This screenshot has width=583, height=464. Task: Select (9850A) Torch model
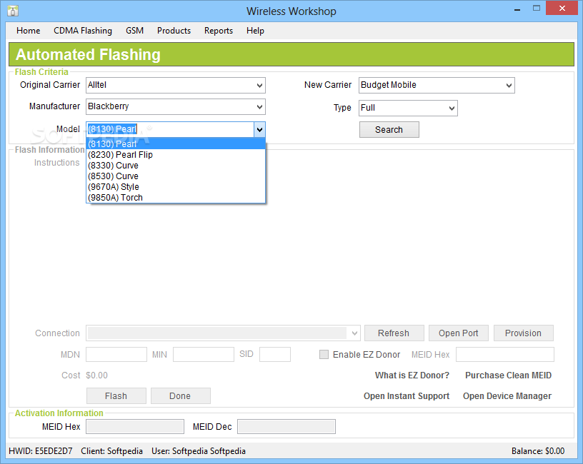click(176, 198)
